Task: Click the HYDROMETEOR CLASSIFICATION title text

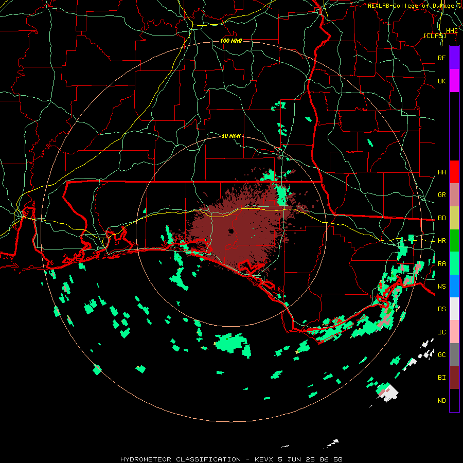Action: point(181,459)
